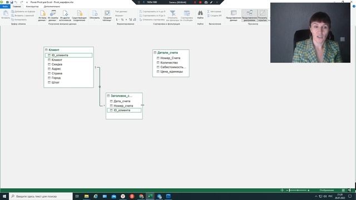Select the Детали_счета table header
This screenshot has height=200, width=356.
click(171, 53)
